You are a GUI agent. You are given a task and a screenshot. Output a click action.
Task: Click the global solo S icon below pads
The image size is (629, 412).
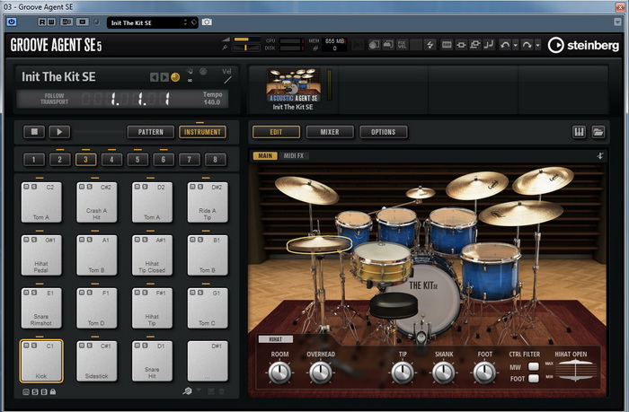[x=35, y=392]
